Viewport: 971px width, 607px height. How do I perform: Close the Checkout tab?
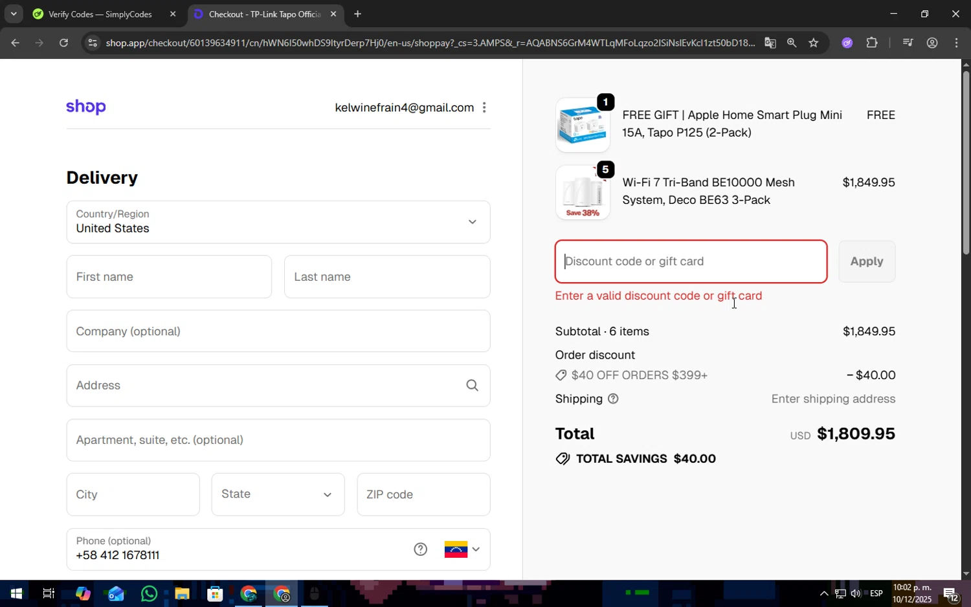point(333,14)
